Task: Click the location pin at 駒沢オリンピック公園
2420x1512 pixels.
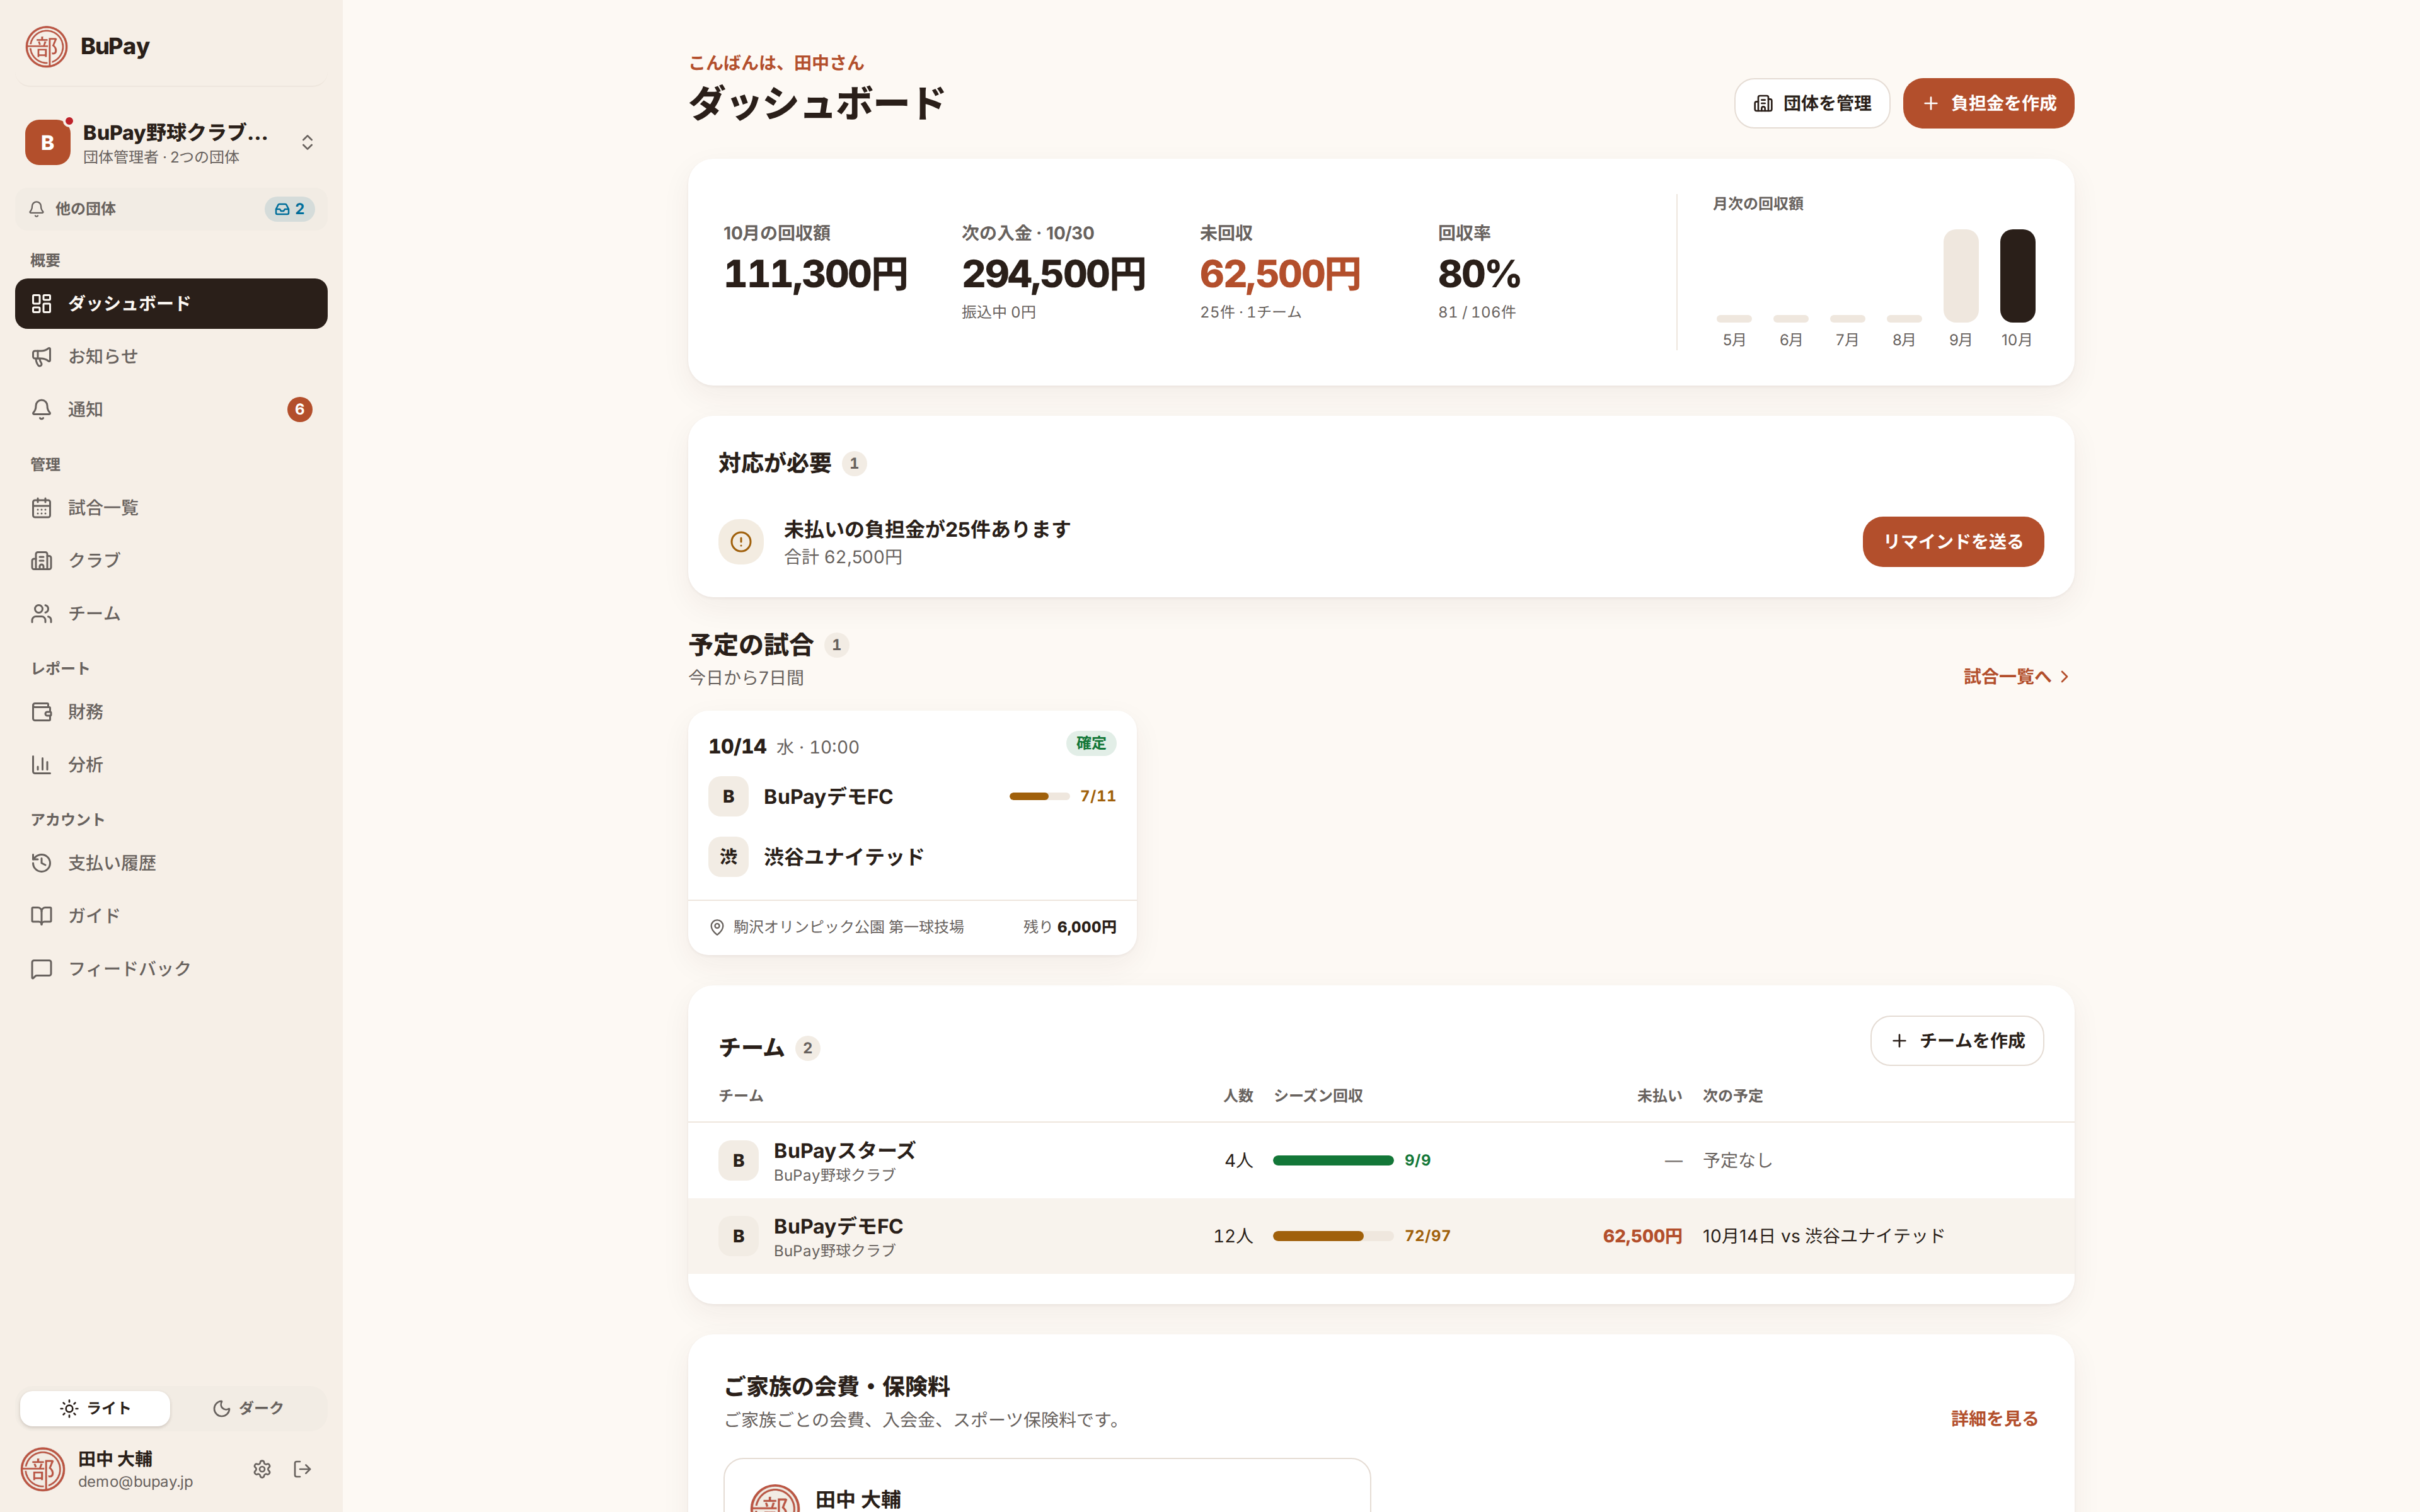Action: [x=717, y=927]
